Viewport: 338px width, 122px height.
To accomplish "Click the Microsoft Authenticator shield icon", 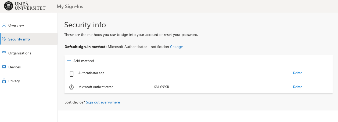I will click(x=71, y=87).
